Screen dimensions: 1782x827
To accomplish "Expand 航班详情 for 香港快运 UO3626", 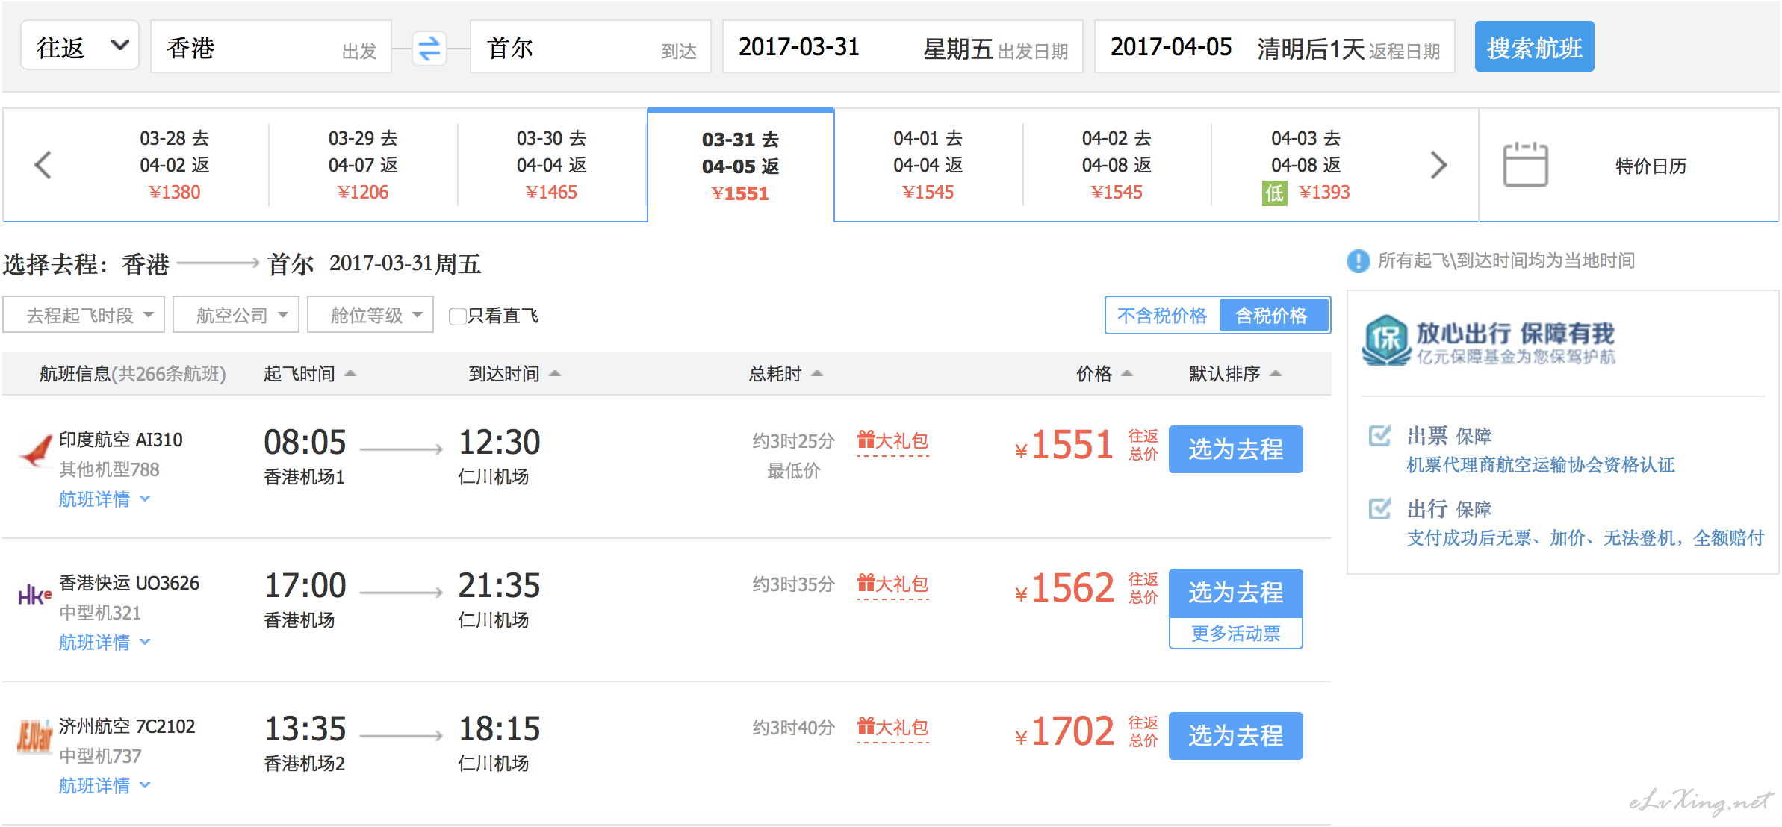I will (105, 643).
